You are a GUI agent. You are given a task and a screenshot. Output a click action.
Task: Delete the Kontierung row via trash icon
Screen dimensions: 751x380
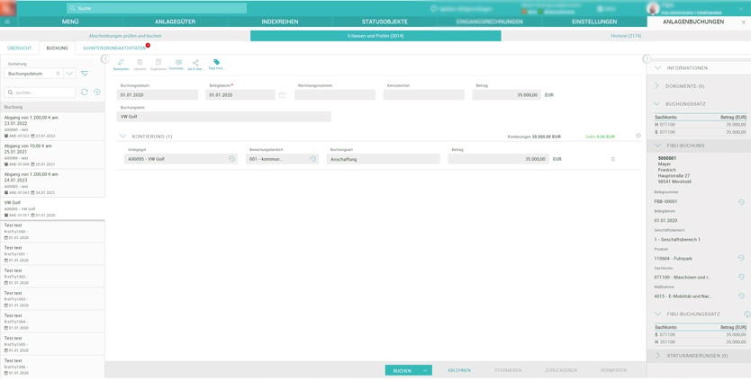[x=613, y=159]
